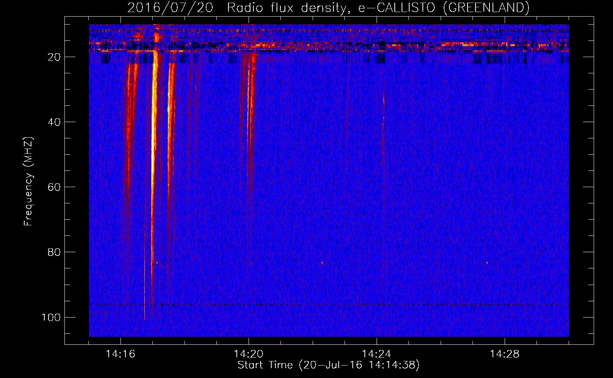Click the plot title "2016/07/20 Radio flux density, e-CALLISTO (GREENLAND)"

[328, 8]
